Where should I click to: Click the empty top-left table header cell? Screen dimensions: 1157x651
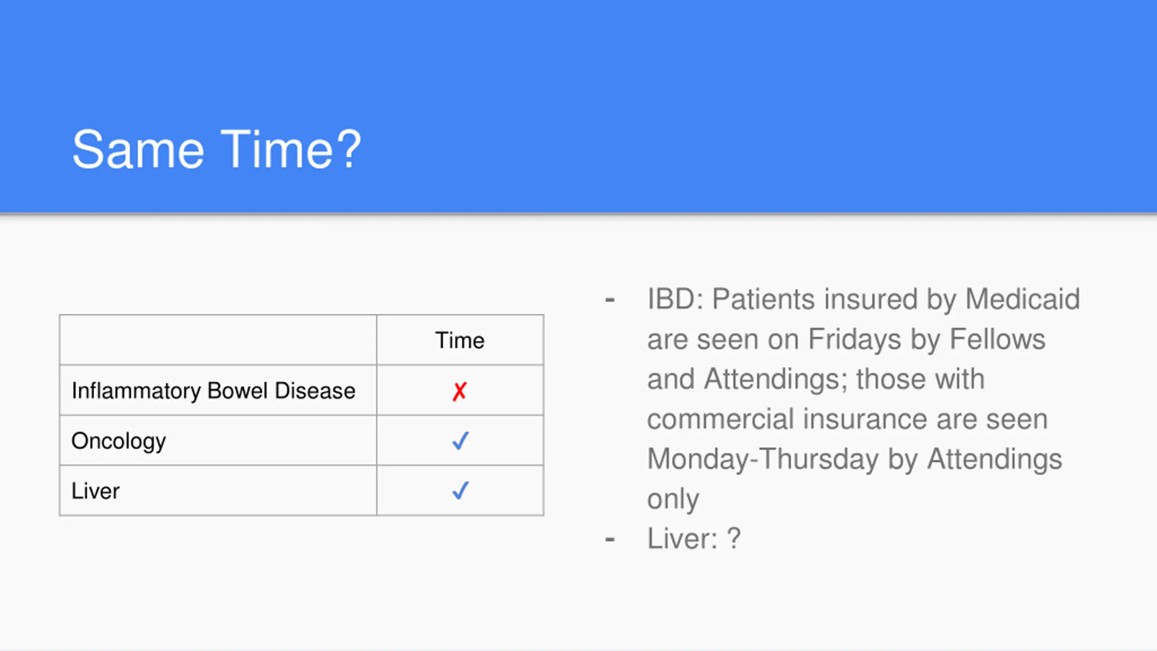[218, 340]
